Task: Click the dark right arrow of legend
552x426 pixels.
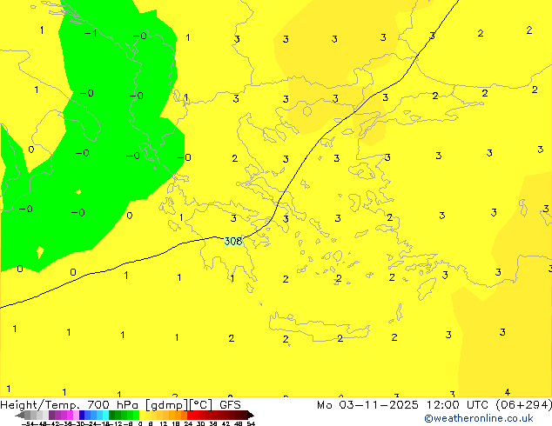Action: pos(250,416)
